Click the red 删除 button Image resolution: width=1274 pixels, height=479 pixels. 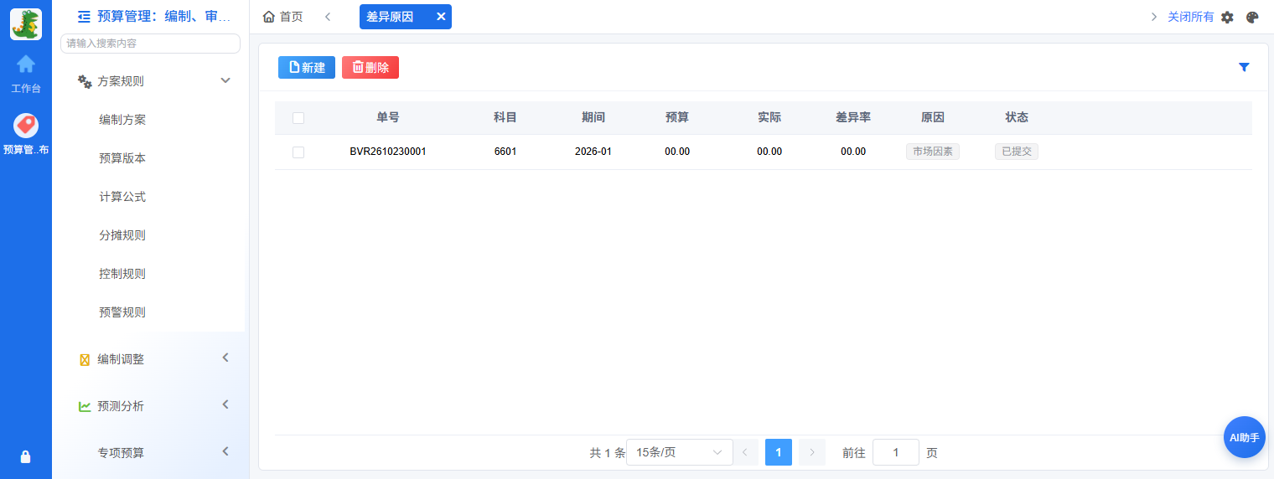[x=370, y=67]
